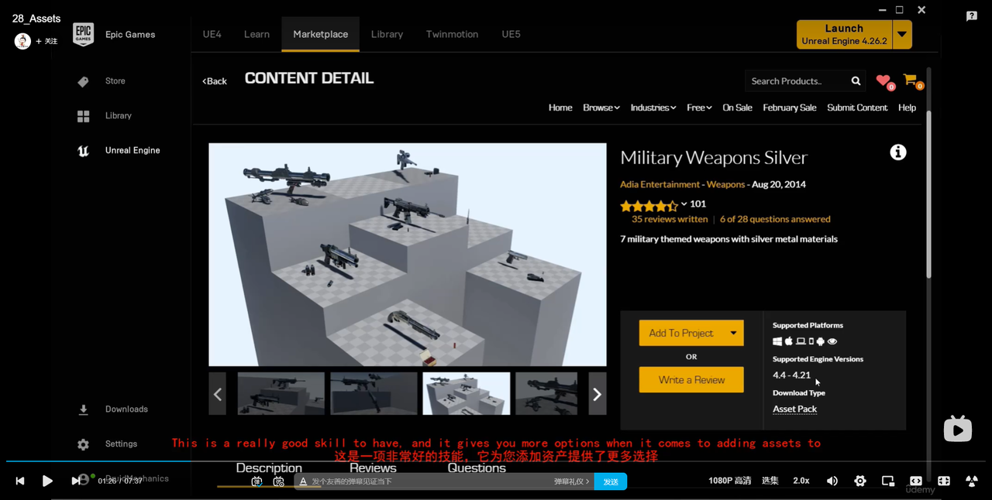This screenshot has width=992, height=500.
Task: Click the fullscreen icon
Action: [x=972, y=481]
